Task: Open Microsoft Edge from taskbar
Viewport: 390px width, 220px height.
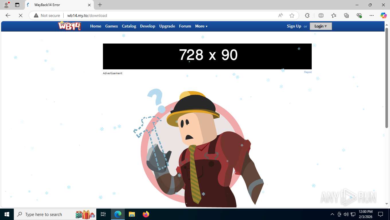Action: (118, 214)
